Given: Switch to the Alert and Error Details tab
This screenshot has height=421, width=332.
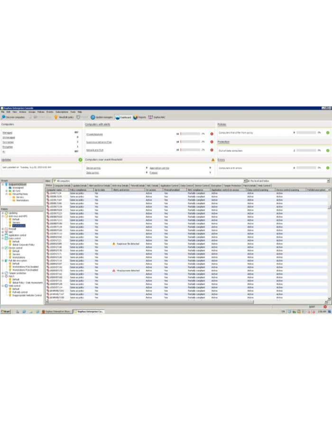Looking at the screenshot, I should 100,186.
